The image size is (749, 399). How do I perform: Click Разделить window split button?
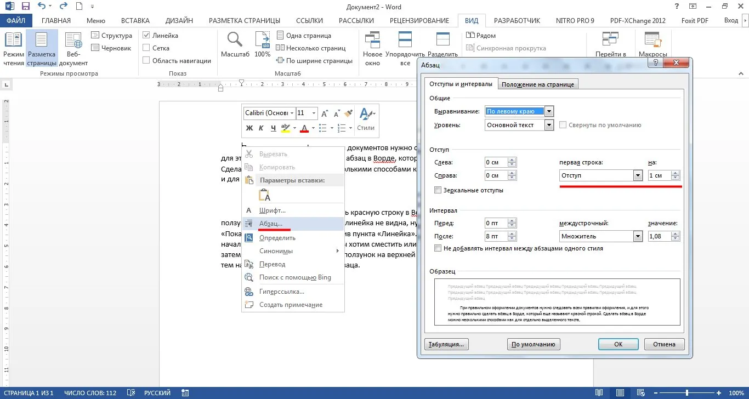pos(442,45)
